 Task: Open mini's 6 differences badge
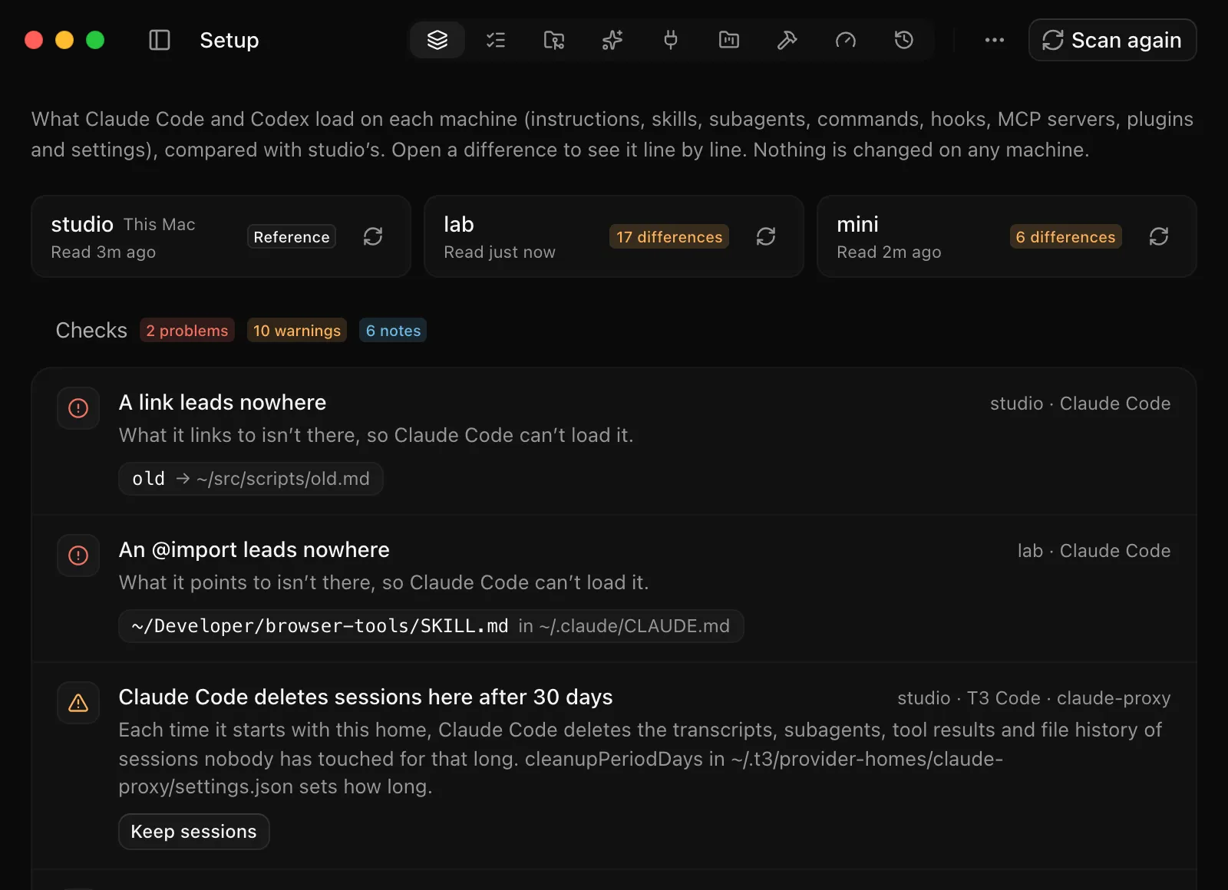[1065, 237]
